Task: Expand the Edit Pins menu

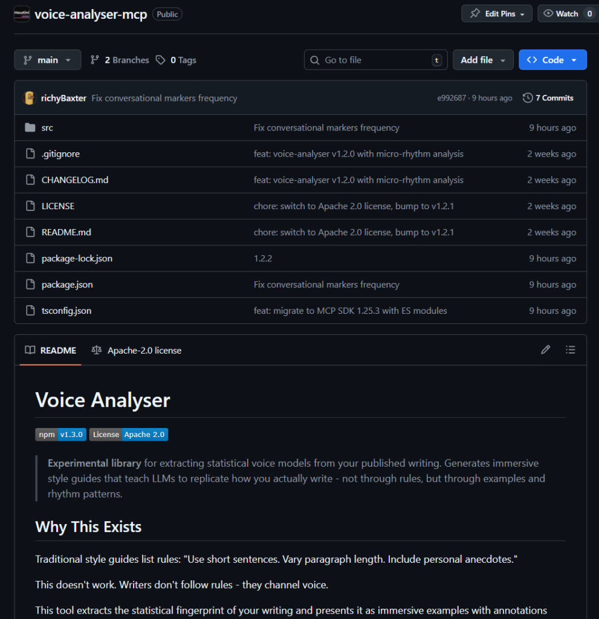Action: 496,13
